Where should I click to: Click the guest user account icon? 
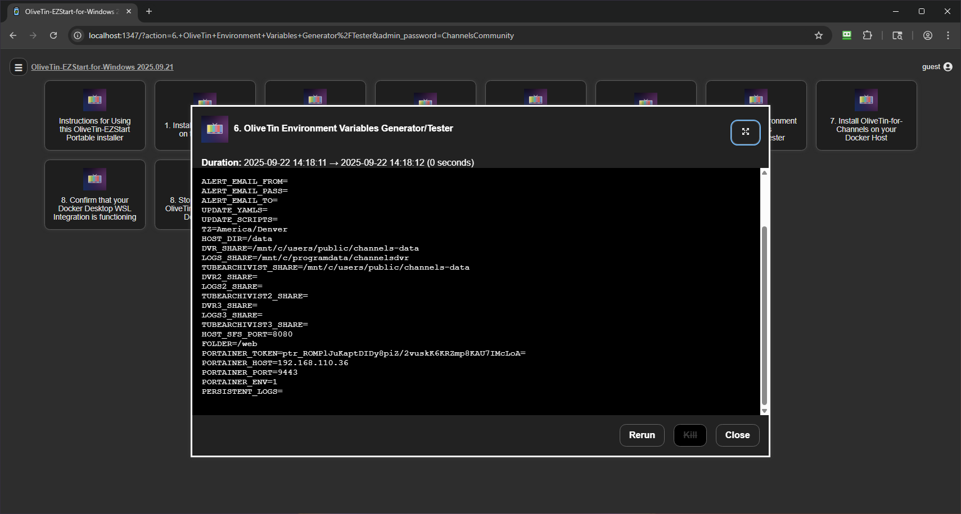pos(948,67)
